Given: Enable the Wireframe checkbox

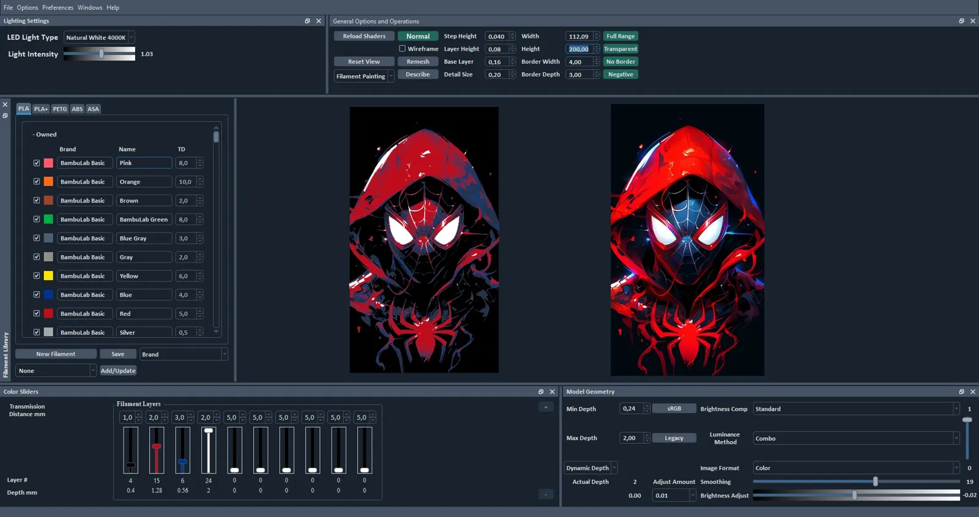Looking at the screenshot, I should [402, 49].
